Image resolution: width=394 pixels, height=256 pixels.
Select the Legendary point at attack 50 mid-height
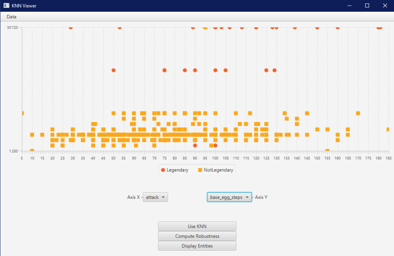(x=114, y=70)
